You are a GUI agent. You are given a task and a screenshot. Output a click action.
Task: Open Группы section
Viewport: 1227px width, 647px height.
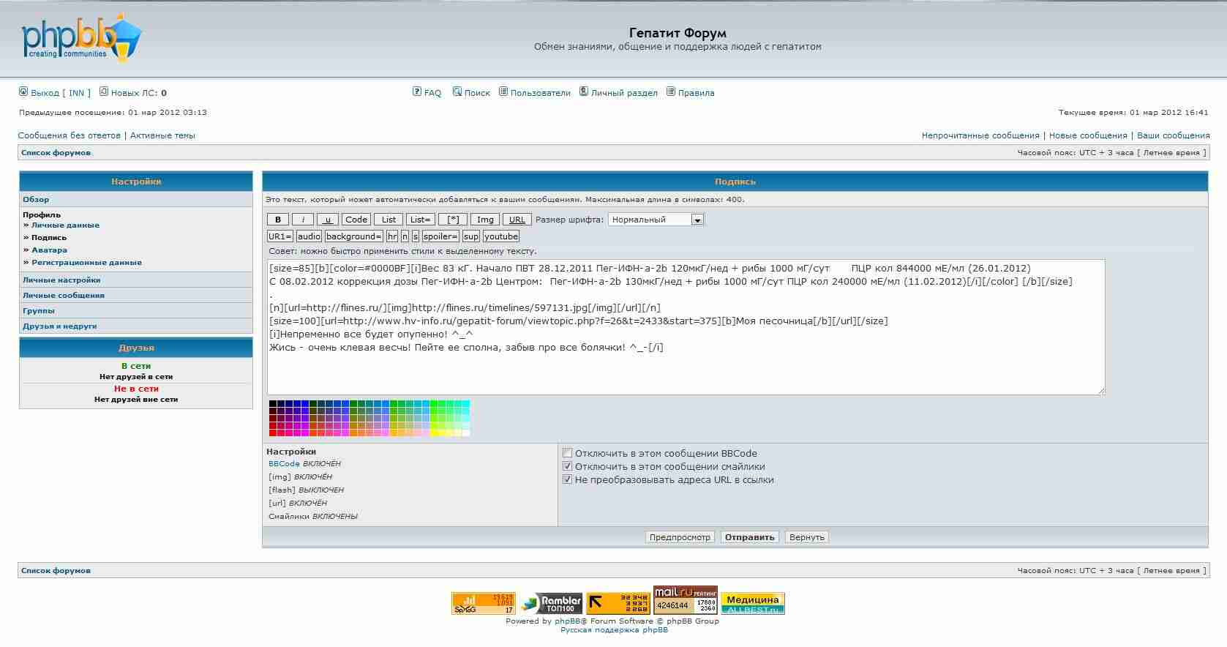coord(39,310)
